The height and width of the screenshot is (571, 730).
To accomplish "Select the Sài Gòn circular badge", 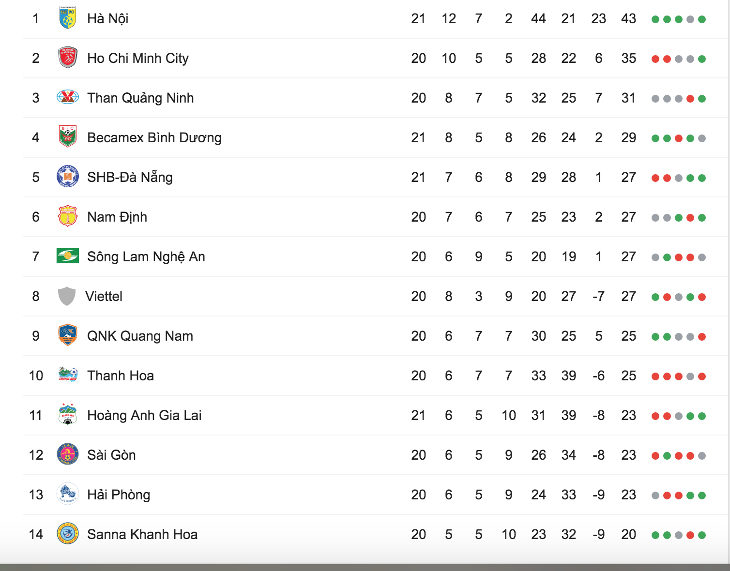I will pos(68,454).
